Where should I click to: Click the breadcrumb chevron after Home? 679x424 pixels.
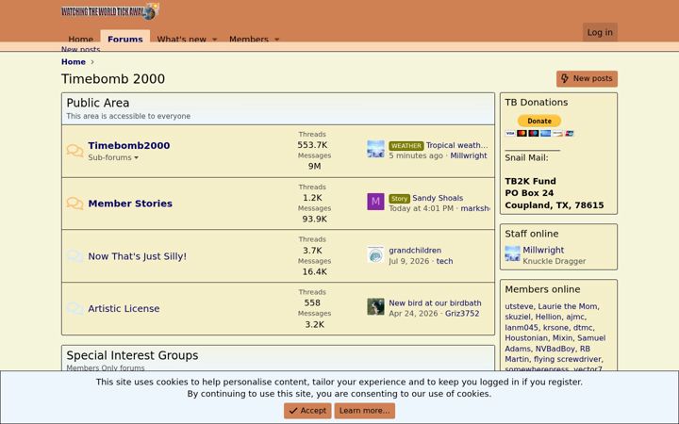(x=92, y=62)
